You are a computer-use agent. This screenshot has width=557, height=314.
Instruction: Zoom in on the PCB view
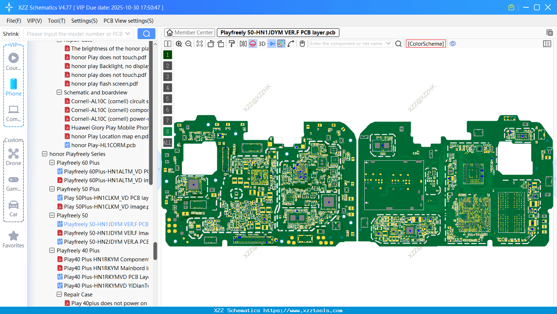[x=179, y=44]
